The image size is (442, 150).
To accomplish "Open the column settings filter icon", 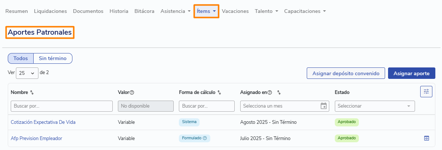I will tap(426, 91).
